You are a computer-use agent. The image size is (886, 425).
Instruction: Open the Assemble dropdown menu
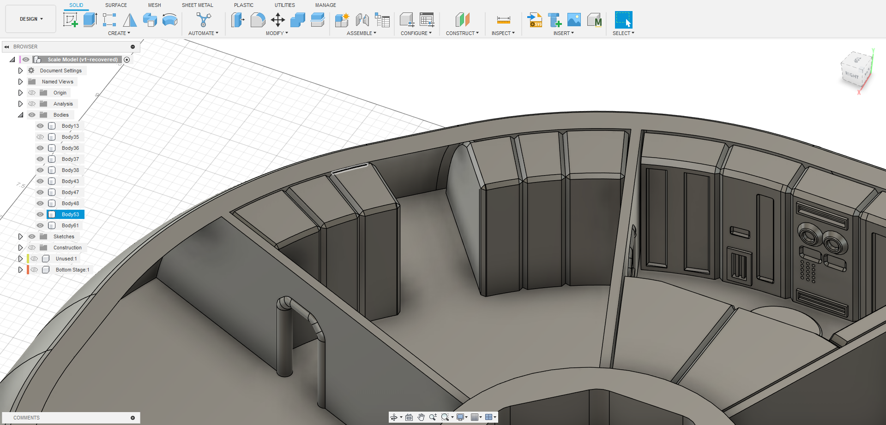tap(362, 33)
